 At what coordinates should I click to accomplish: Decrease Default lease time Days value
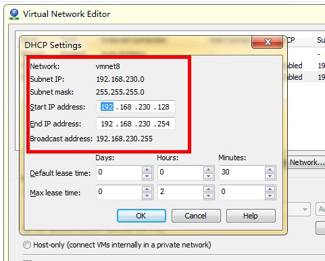pos(147,176)
